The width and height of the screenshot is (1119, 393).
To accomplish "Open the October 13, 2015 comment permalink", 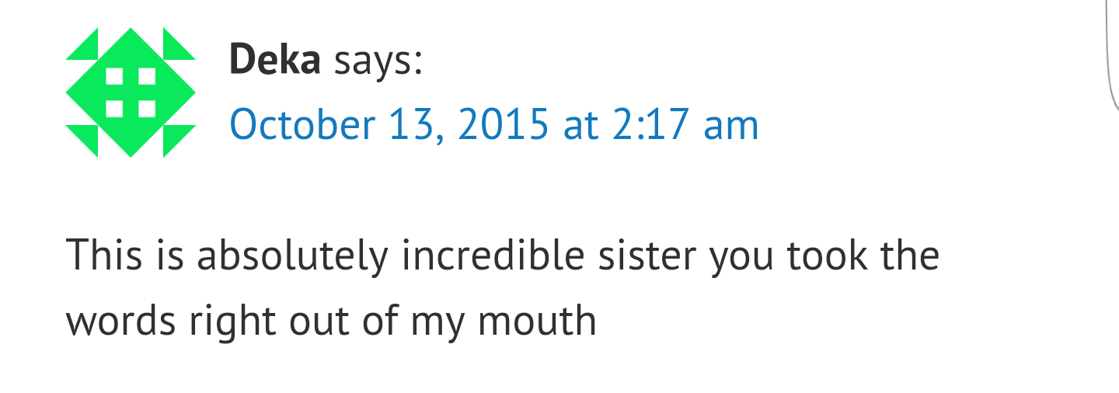I will [x=493, y=125].
